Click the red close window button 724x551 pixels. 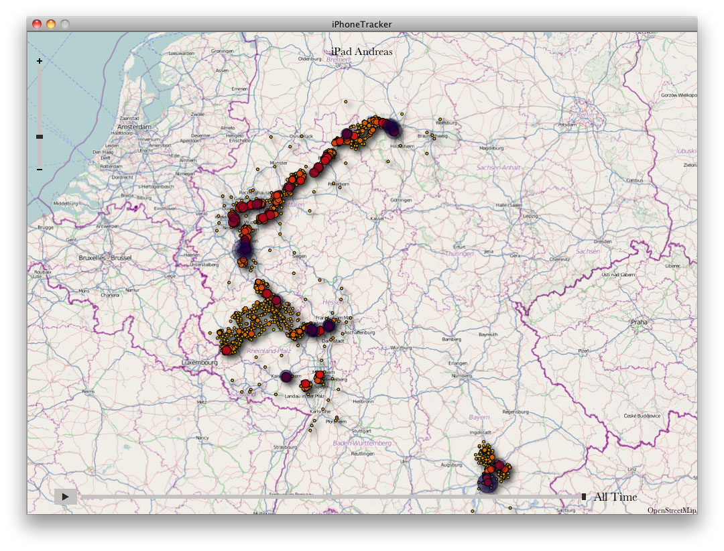pos(37,24)
